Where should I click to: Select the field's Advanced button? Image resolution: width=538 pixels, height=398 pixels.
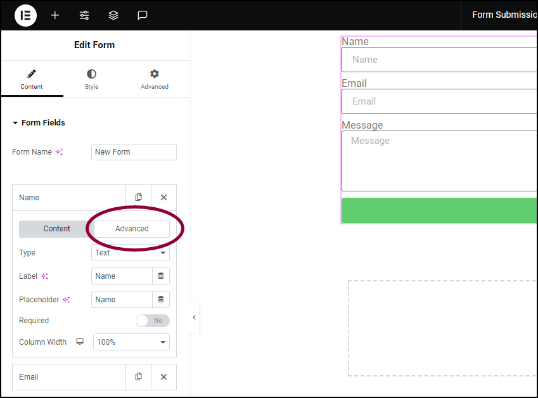(x=132, y=229)
